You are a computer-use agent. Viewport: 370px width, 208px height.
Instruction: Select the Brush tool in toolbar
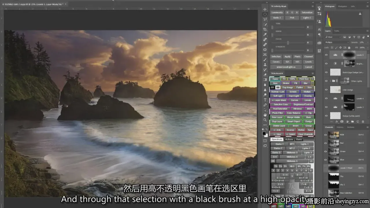point(265,60)
